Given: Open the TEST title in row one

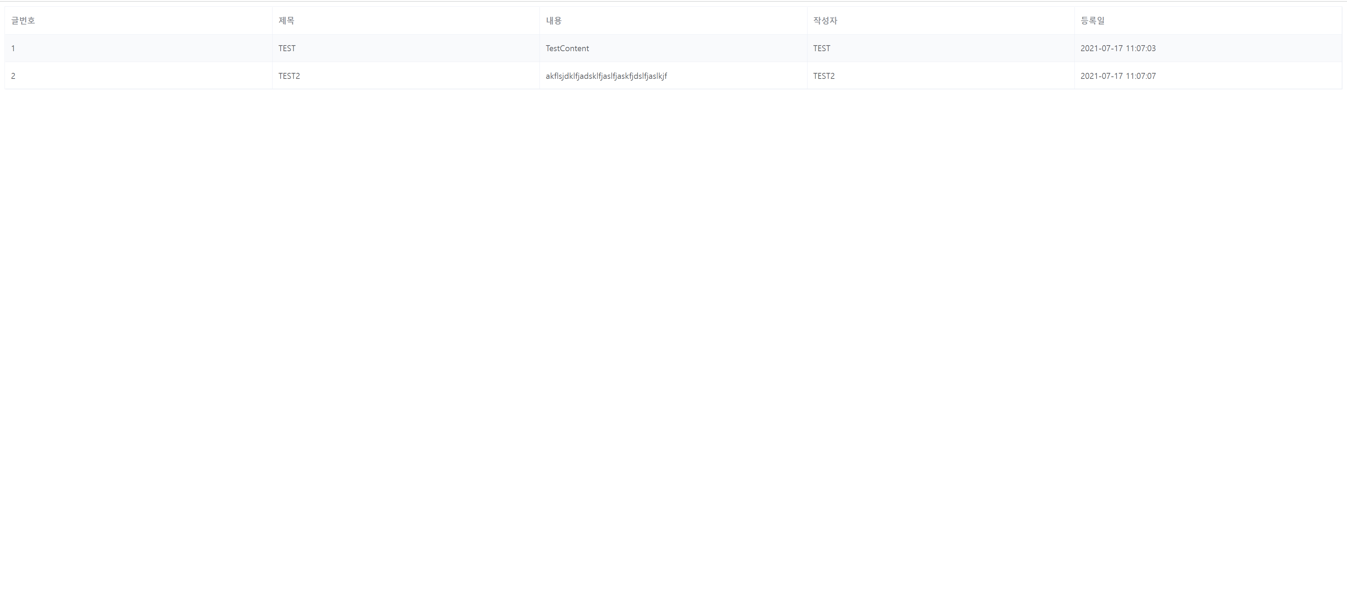Looking at the screenshot, I should point(287,49).
